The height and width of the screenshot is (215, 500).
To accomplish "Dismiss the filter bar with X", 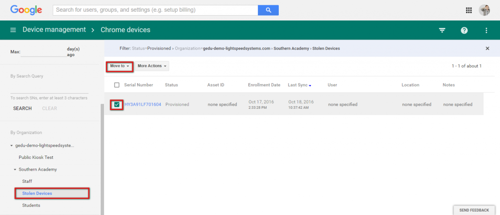I will coord(487,48).
